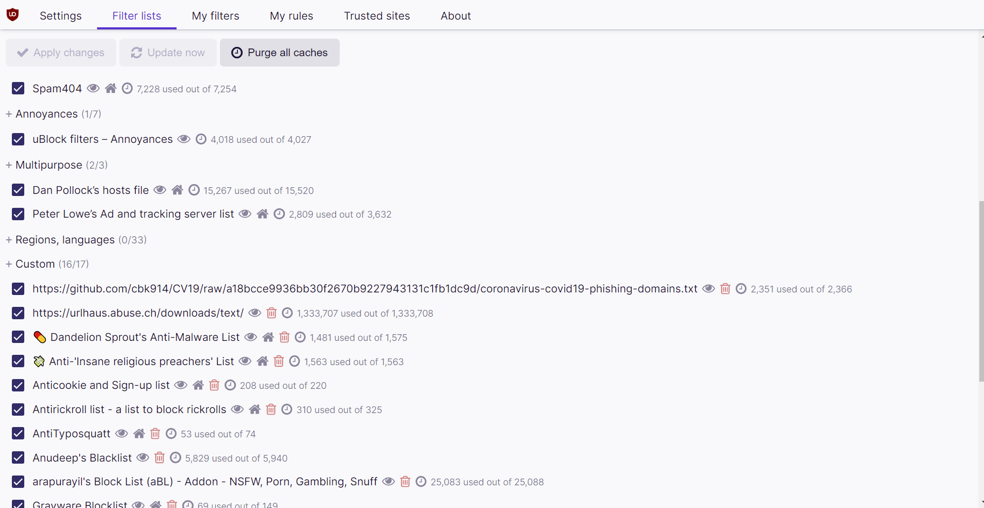View Anti-'Insane religious preachers' List contents
The image size is (984, 508).
pyautogui.click(x=245, y=361)
